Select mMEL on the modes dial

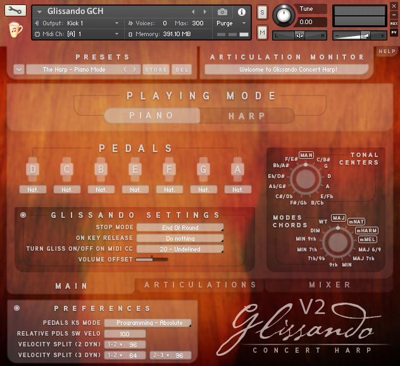368,239
